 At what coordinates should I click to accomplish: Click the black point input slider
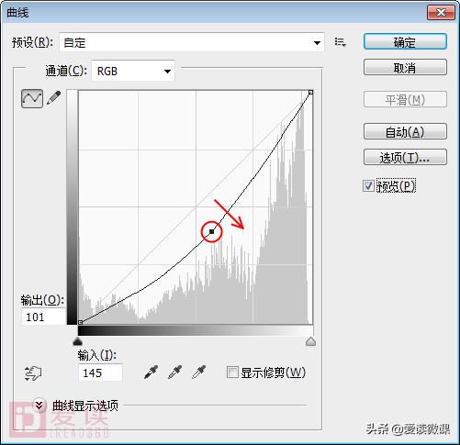(78, 341)
